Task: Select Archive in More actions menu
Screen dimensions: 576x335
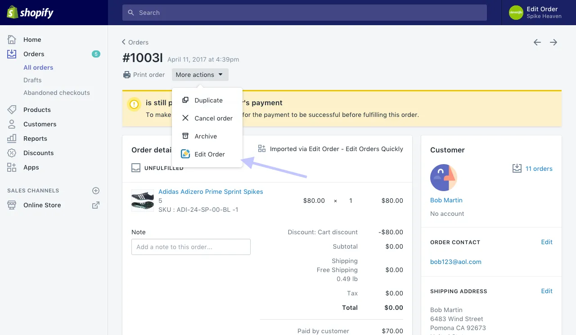Action: coord(207,136)
